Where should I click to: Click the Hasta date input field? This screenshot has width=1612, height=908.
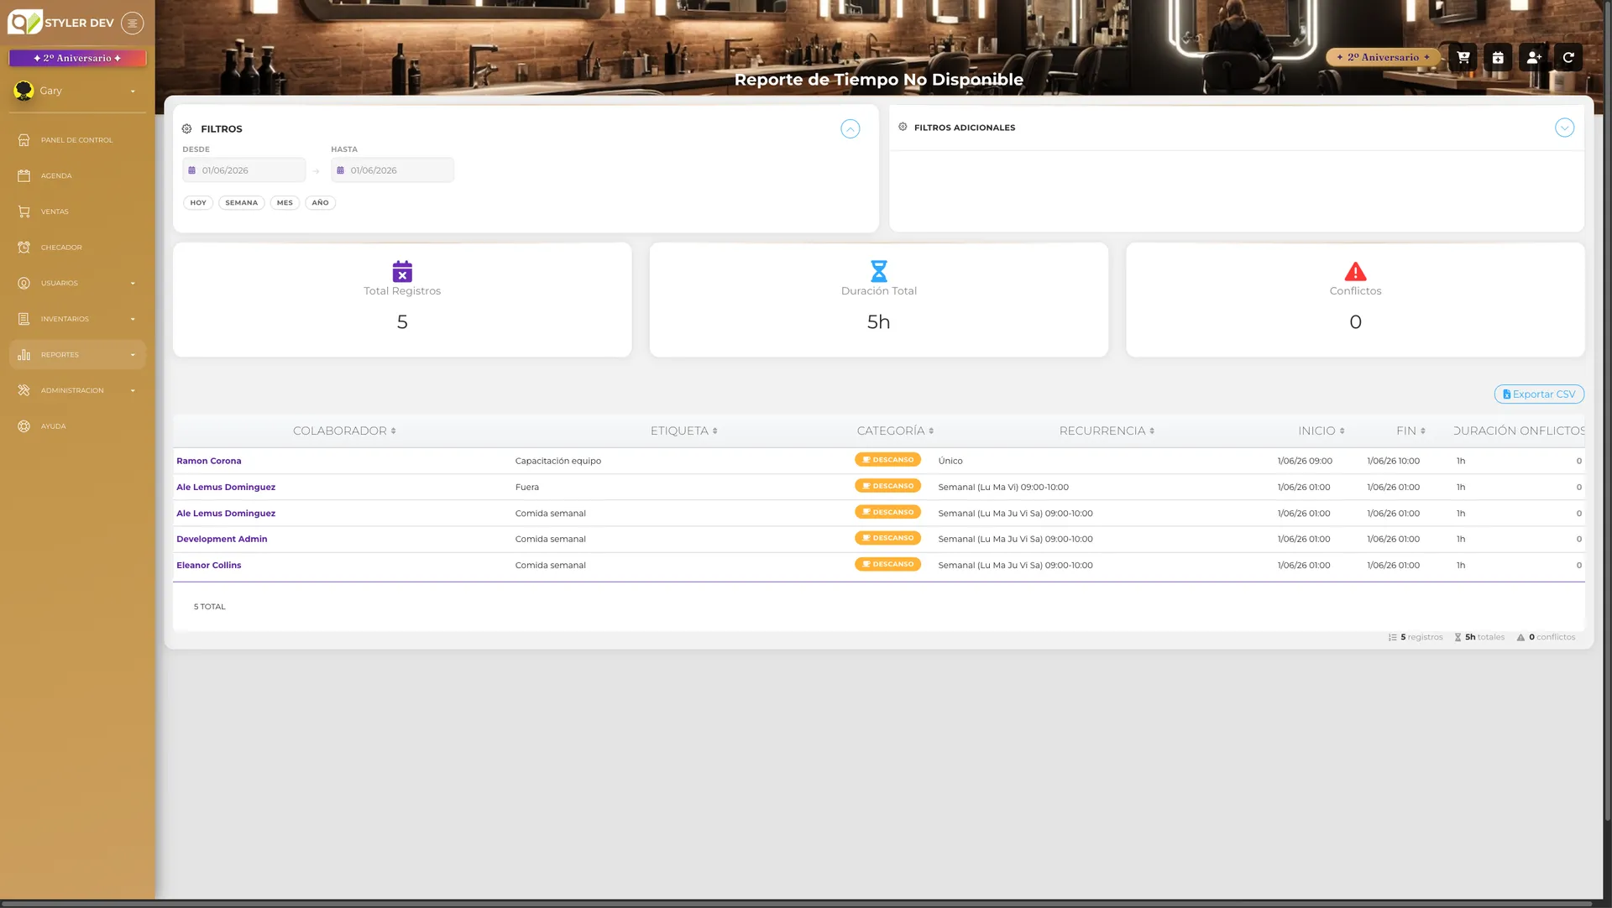coord(393,170)
